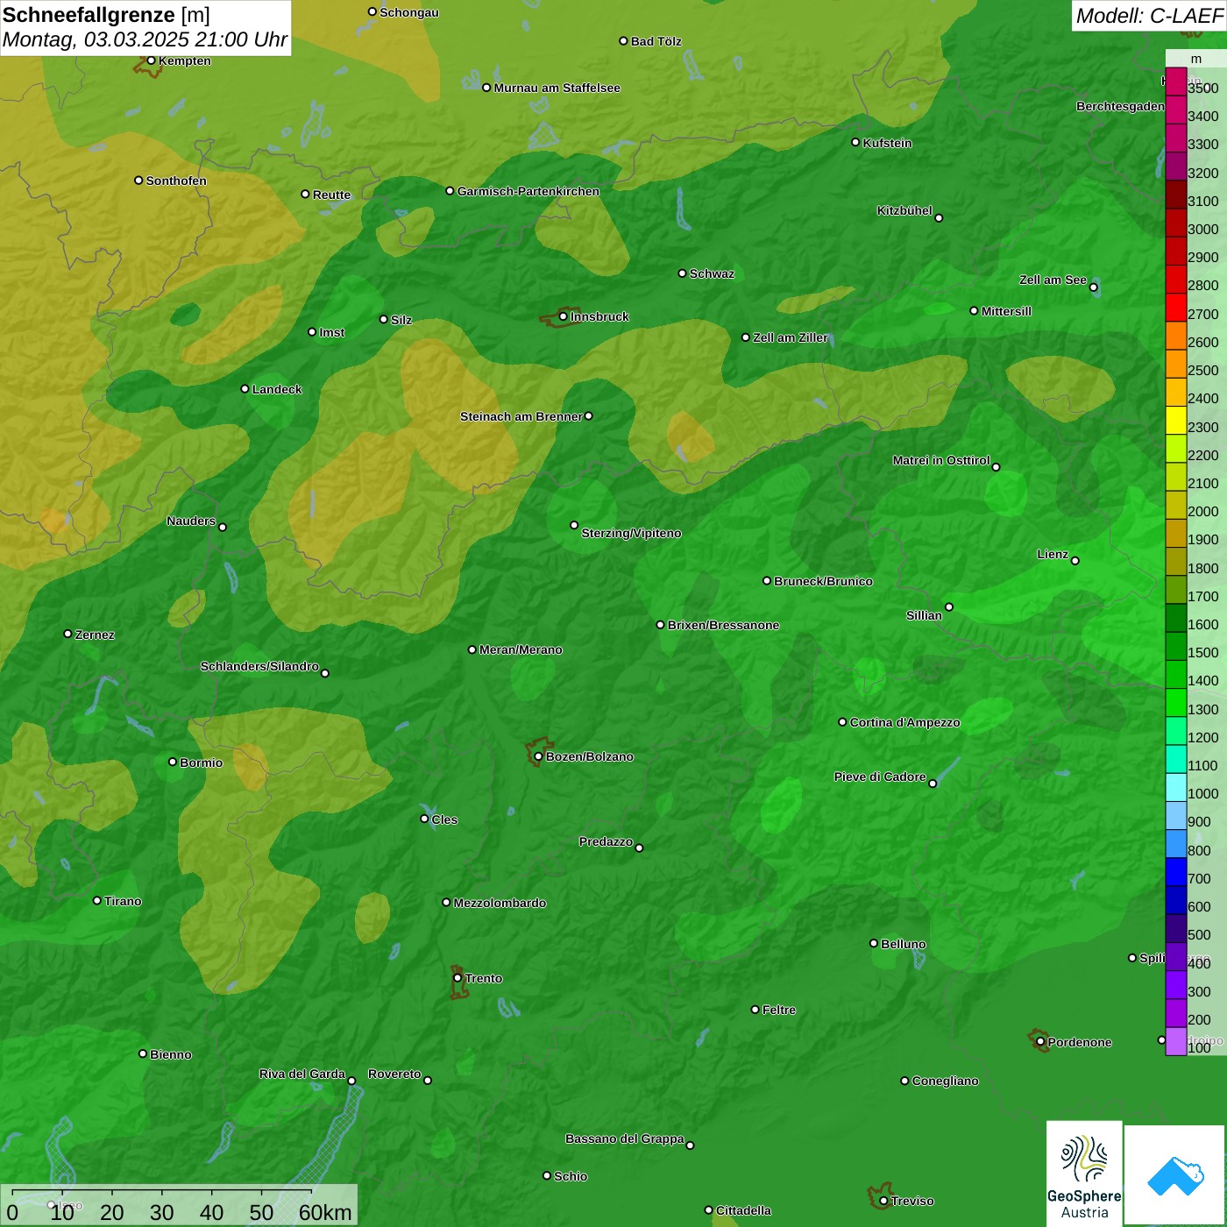Viewport: 1227px width, 1227px height.
Task: Select the 1000 m cyan legend swatch
Action: (1175, 787)
